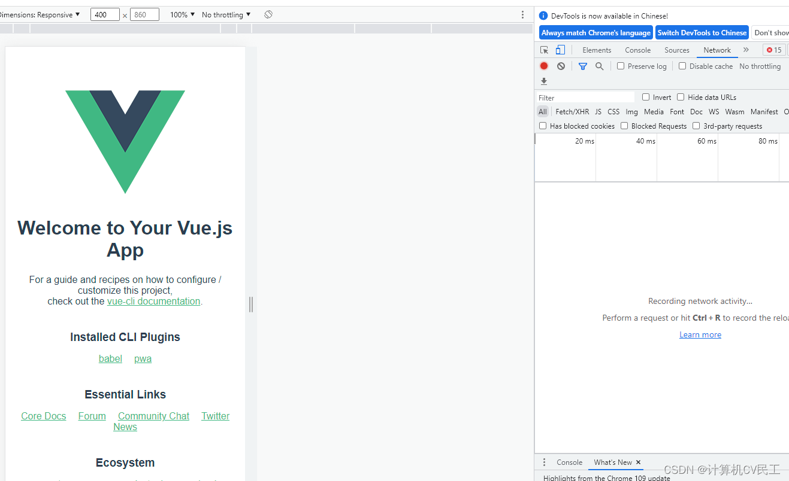Click the inspect element picker icon
Screen dimensions: 789x481
click(x=544, y=50)
